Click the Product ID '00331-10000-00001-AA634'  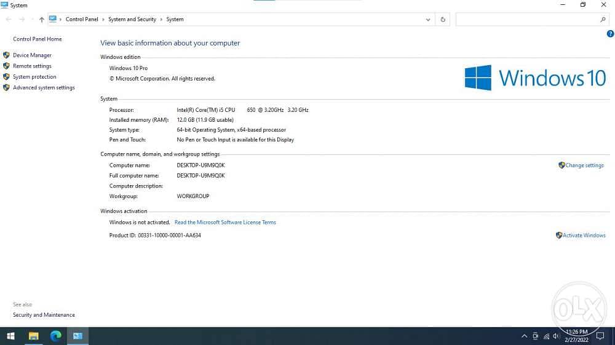(169, 235)
